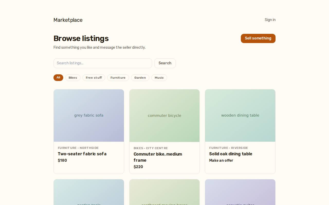Filter listings by Bikes
The image size is (329, 205).
(x=73, y=78)
